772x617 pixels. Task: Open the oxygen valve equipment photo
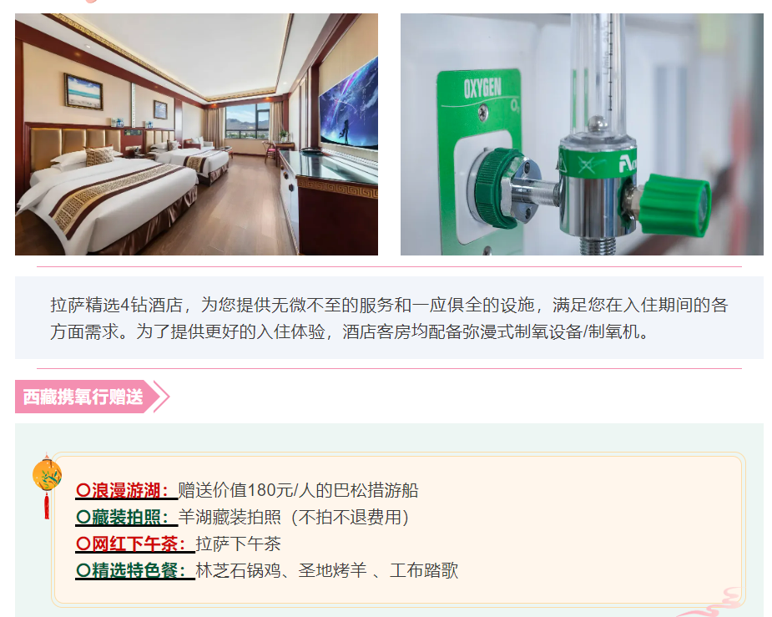coord(582,134)
